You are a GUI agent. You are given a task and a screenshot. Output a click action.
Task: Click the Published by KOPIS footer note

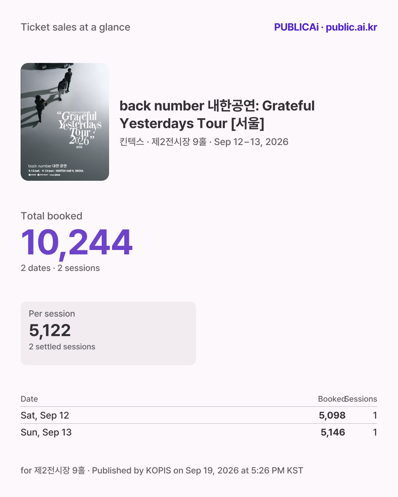coord(162,470)
